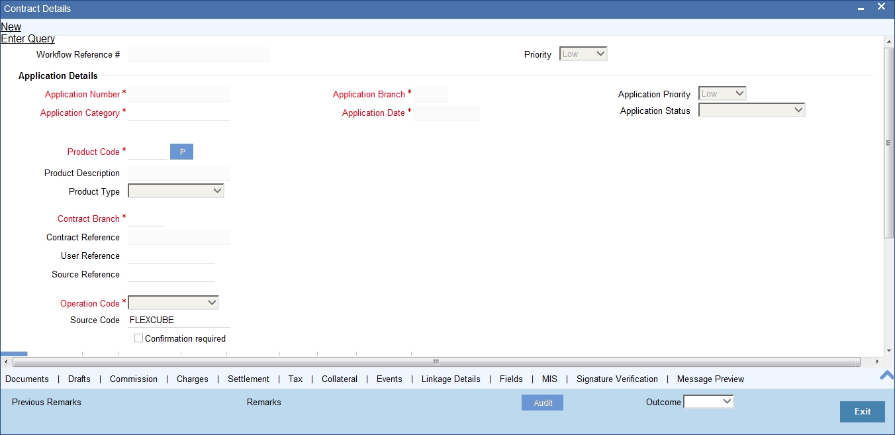Click the Contract Branch field
The image size is (895, 435).
[145, 218]
